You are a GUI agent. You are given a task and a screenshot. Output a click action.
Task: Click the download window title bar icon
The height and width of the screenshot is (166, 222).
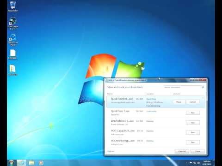[106, 80]
